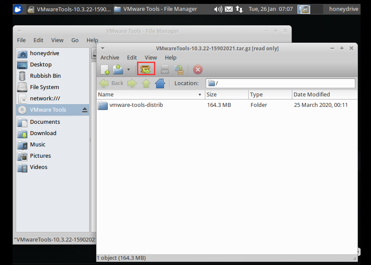Open network:/// in sidebar

point(53,99)
